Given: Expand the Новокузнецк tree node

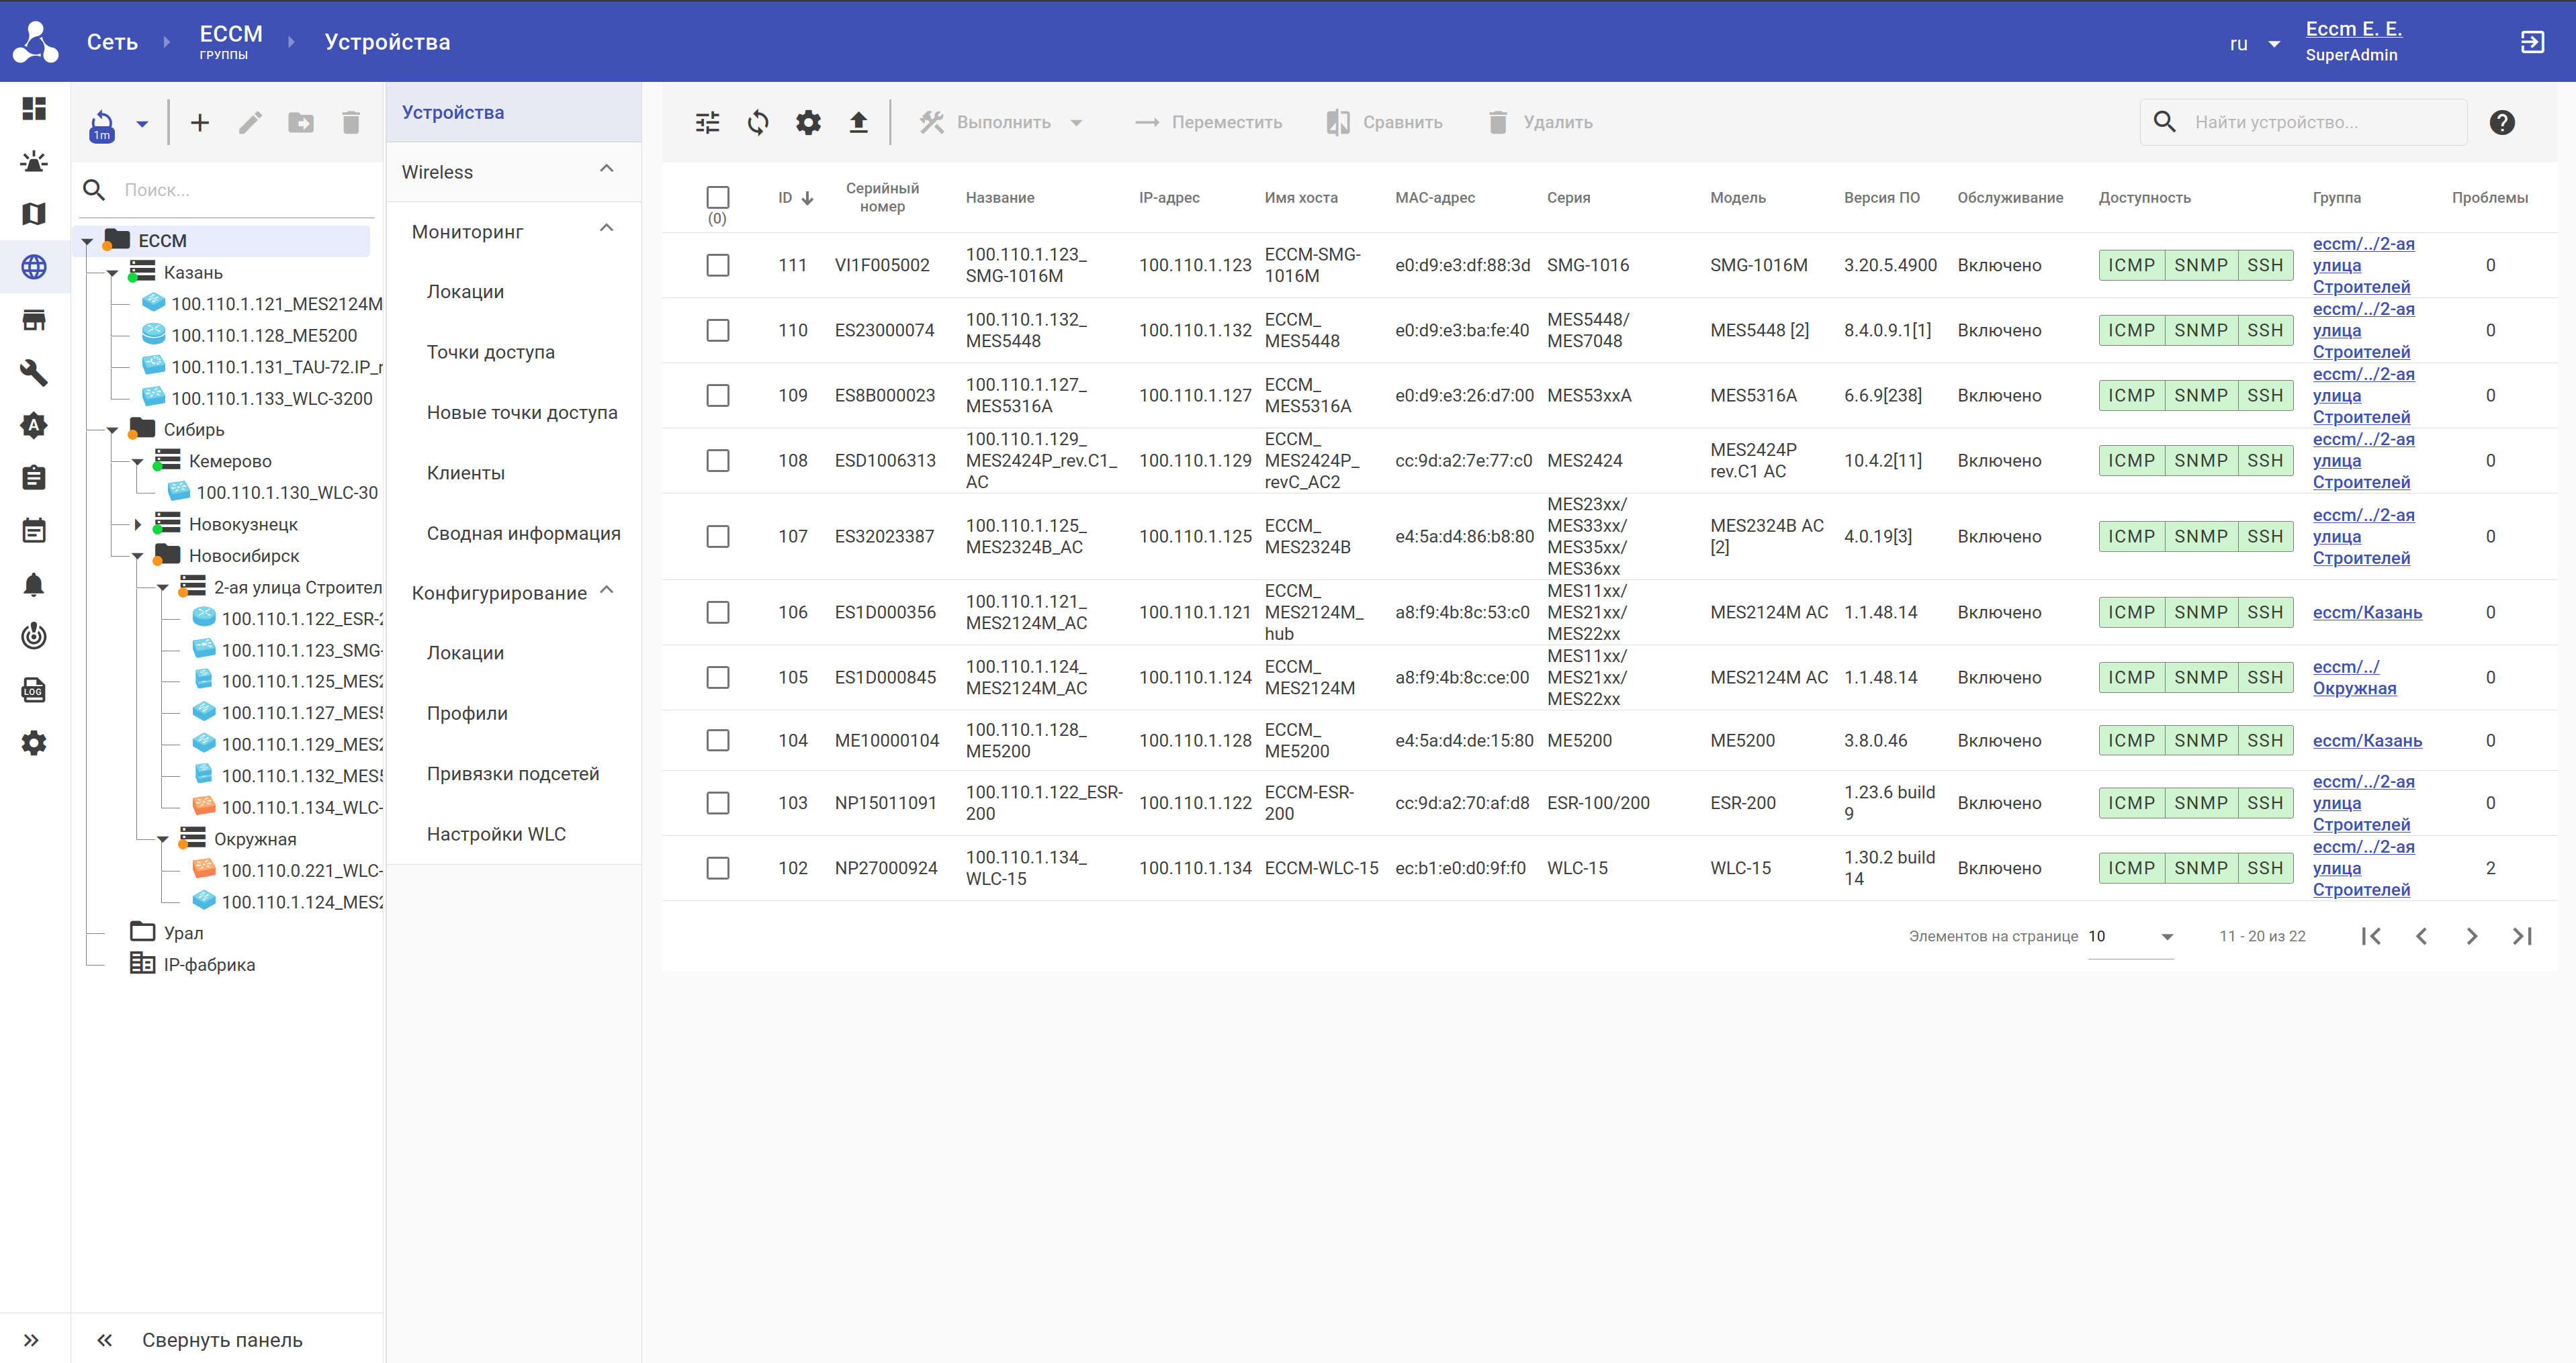Looking at the screenshot, I should click(x=139, y=524).
